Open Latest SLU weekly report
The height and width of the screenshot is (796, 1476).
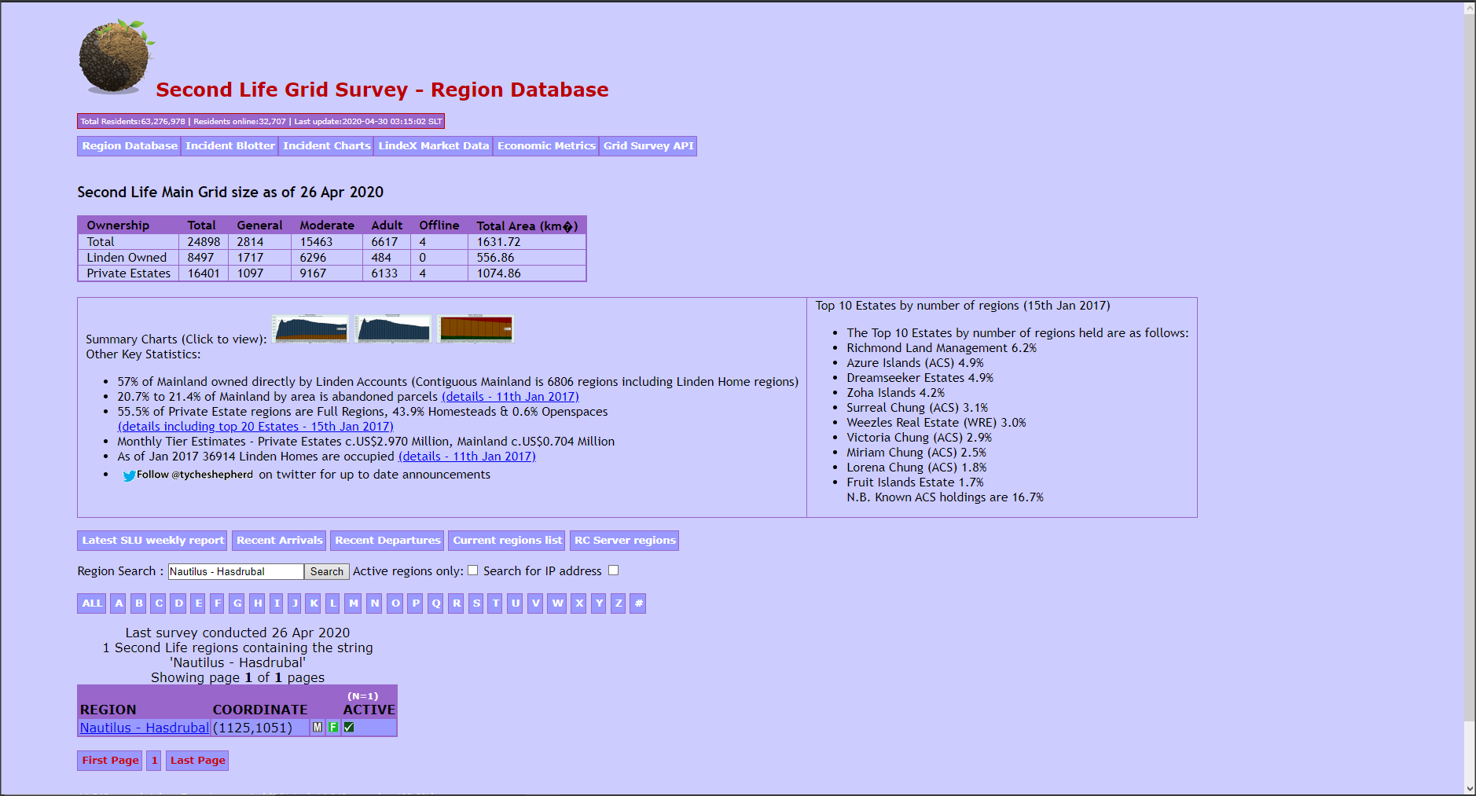(152, 541)
